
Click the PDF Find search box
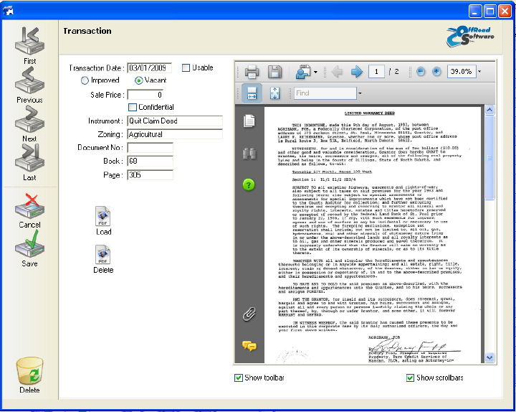click(x=325, y=93)
